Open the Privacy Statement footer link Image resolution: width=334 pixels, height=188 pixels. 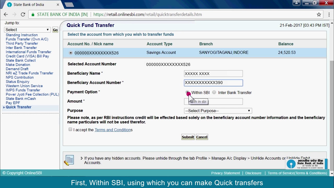coord(225,173)
